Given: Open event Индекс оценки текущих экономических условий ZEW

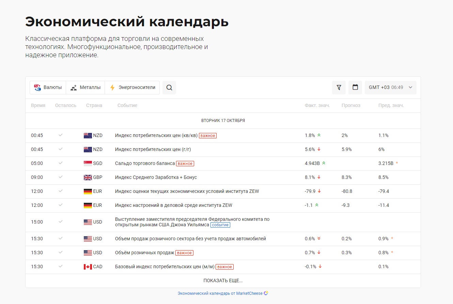Looking at the screenshot, I should [187, 192].
